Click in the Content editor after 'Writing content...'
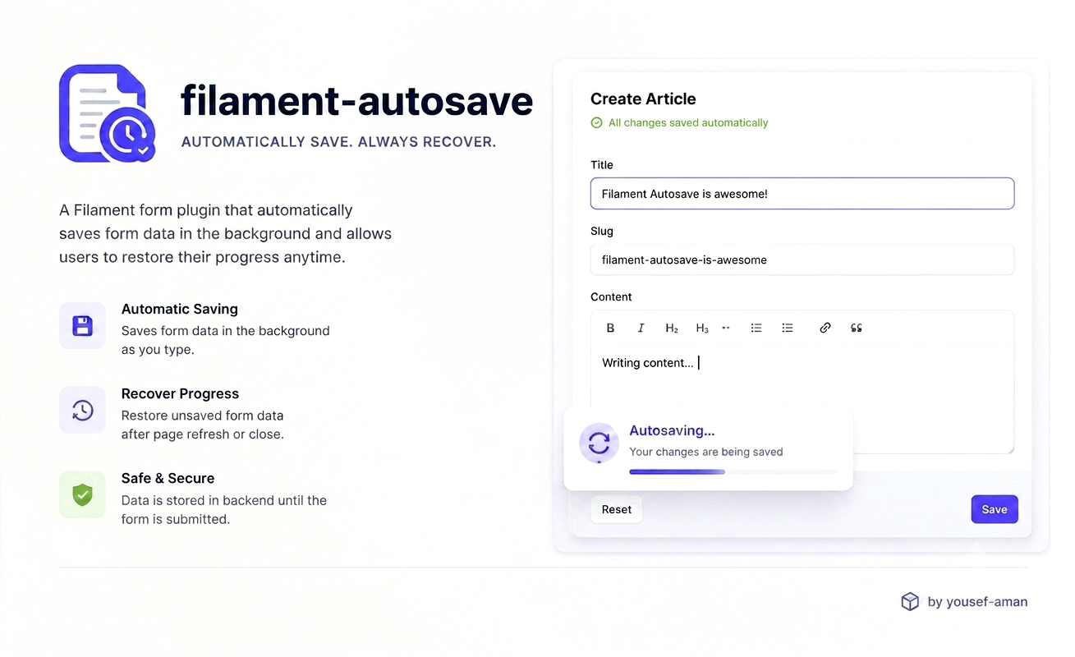 click(699, 363)
